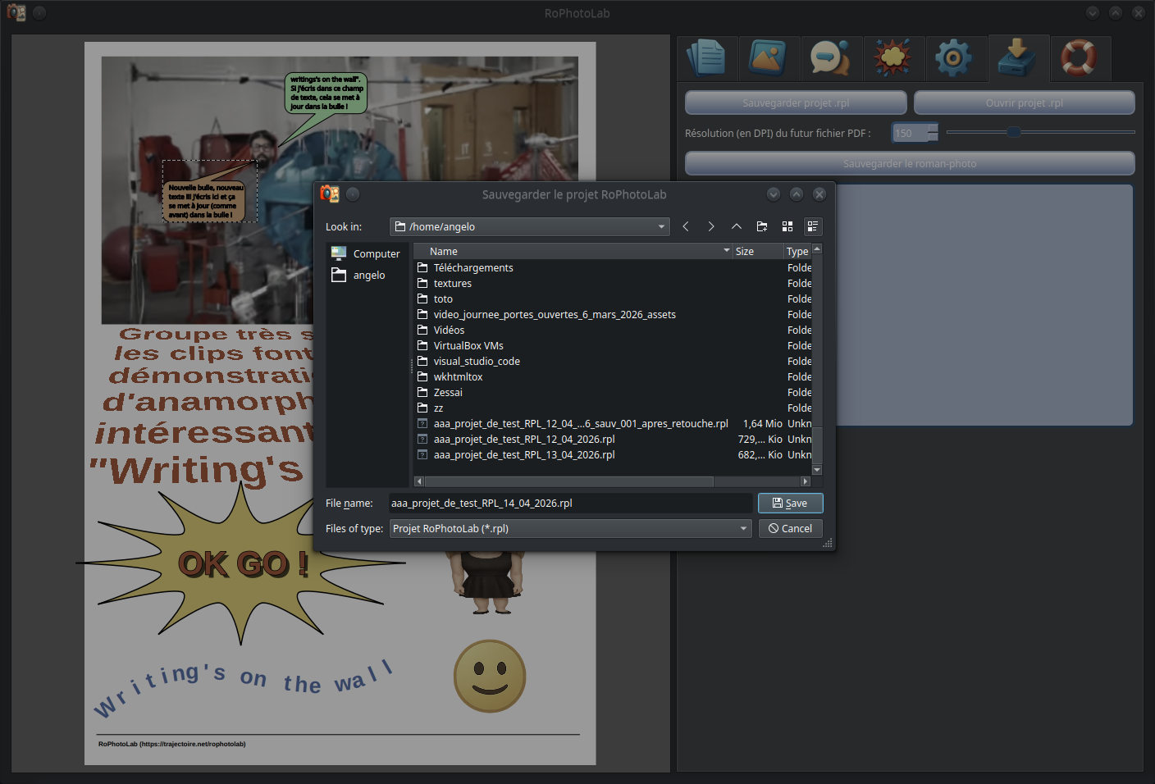Image resolution: width=1155 pixels, height=784 pixels.
Task: Click the PDF resolution DPI slider handle
Action: 1014,132
